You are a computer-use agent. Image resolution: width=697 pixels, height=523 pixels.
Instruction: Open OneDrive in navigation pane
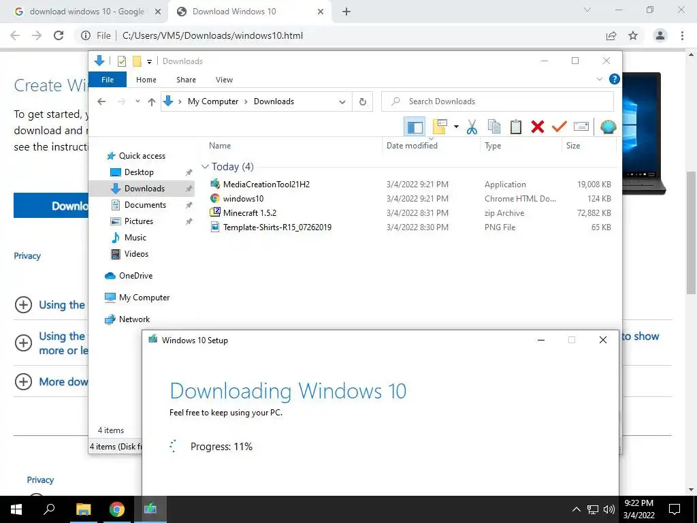click(x=135, y=276)
